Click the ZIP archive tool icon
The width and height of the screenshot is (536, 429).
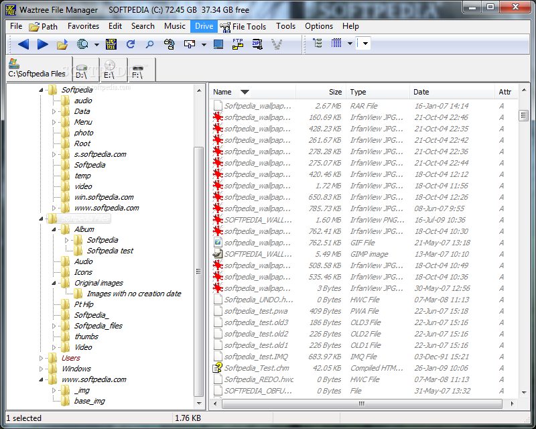point(257,44)
